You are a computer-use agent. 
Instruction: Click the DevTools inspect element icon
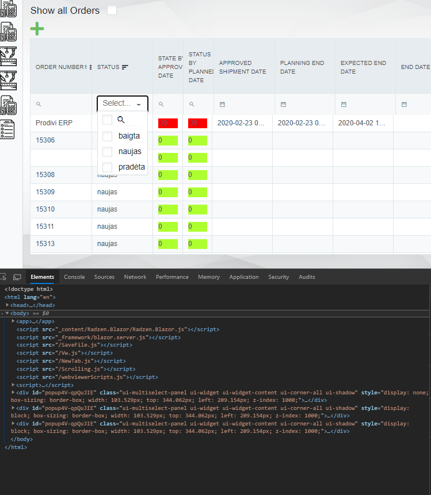3,277
